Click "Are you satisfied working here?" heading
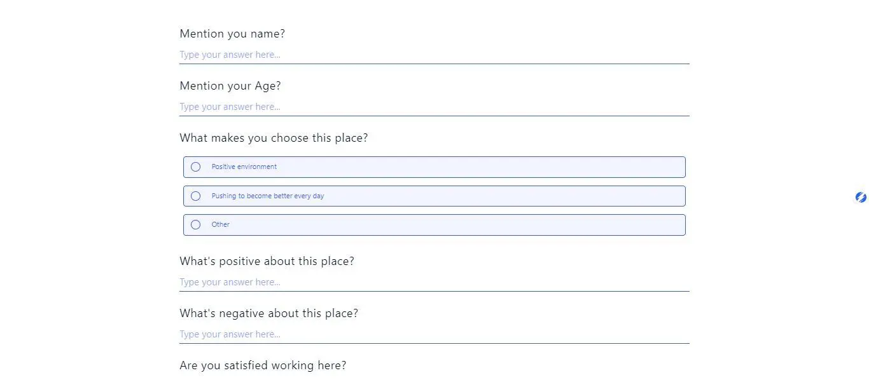869x380 pixels. click(x=263, y=365)
